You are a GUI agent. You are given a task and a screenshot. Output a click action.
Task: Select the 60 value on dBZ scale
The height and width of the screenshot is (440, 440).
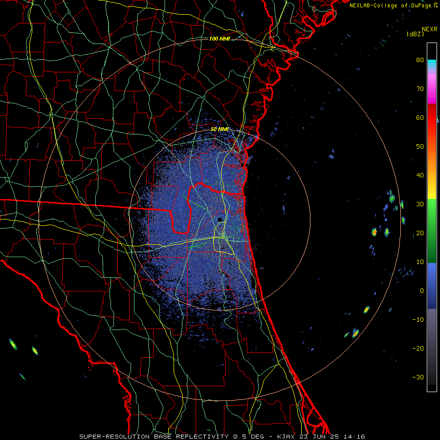tap(420, 117)
